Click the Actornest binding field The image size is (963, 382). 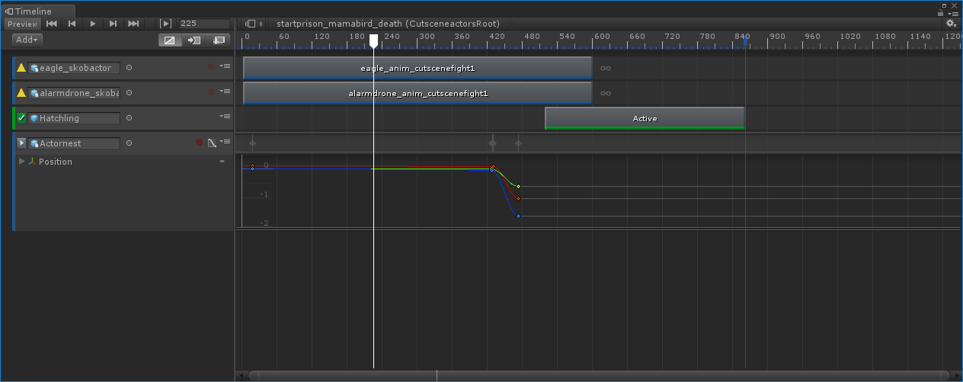(74, 143)
